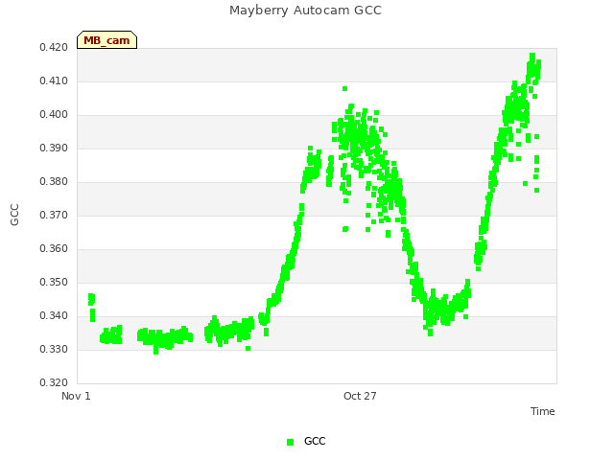This screenshot has width=614, height=460.
Task: Click the 0.400 y-axis tick label
Action: click(54, 115)
